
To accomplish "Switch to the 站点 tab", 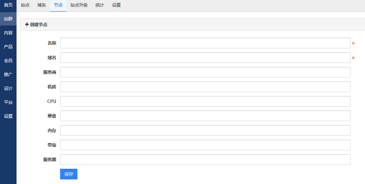I will coord(25,5).
